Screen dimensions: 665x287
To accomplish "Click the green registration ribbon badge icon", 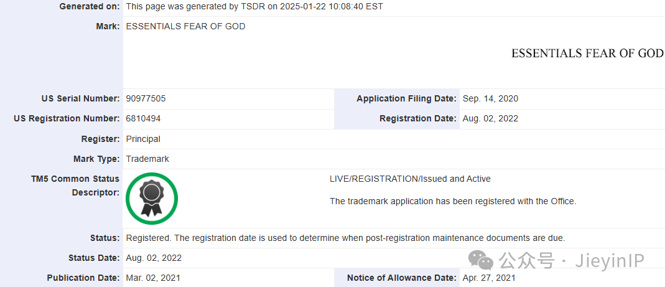I will 152,199.
